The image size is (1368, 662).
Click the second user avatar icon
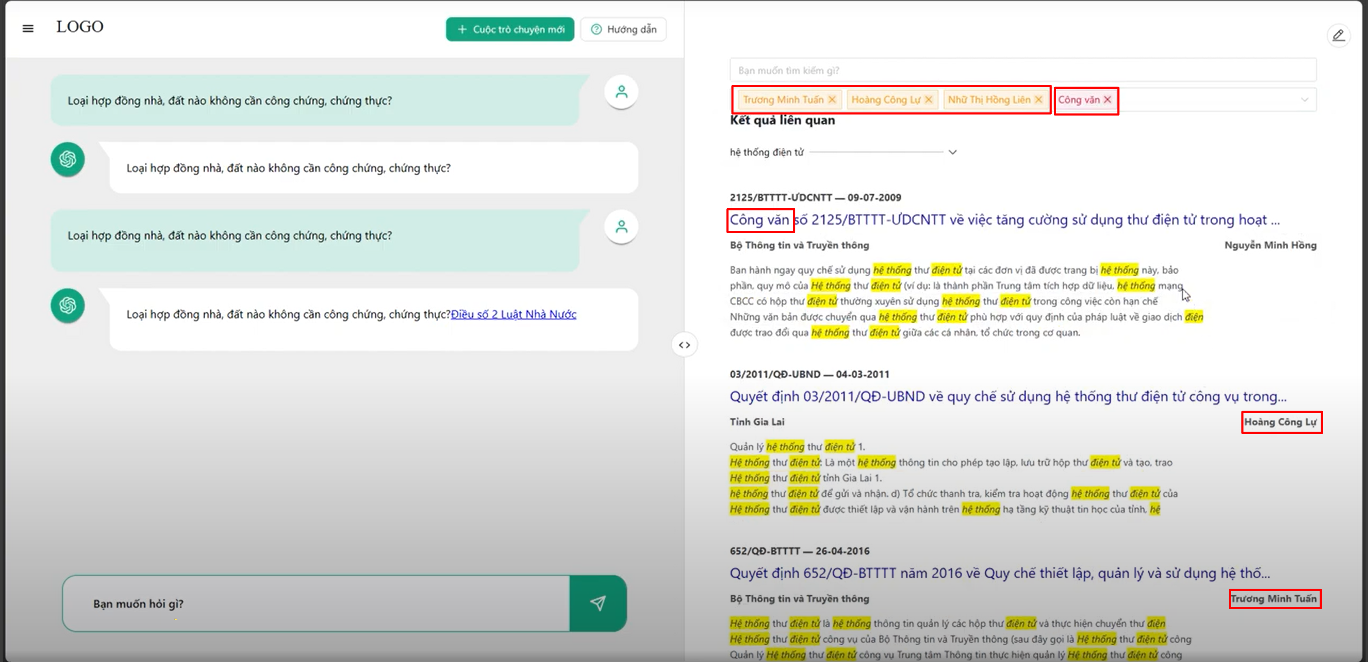click(x=621, y=227)
